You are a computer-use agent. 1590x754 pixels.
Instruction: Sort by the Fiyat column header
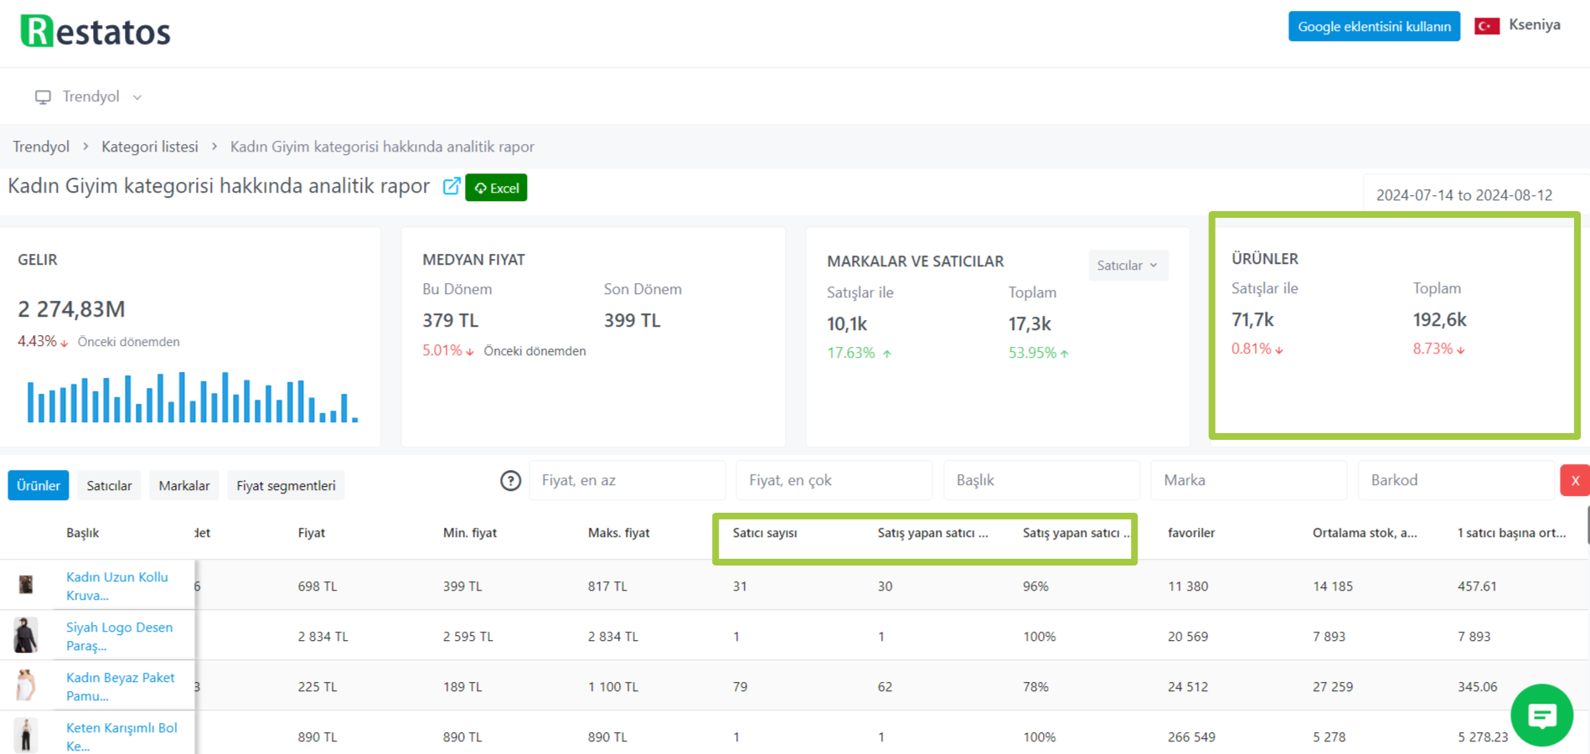(x=312, y=533)
